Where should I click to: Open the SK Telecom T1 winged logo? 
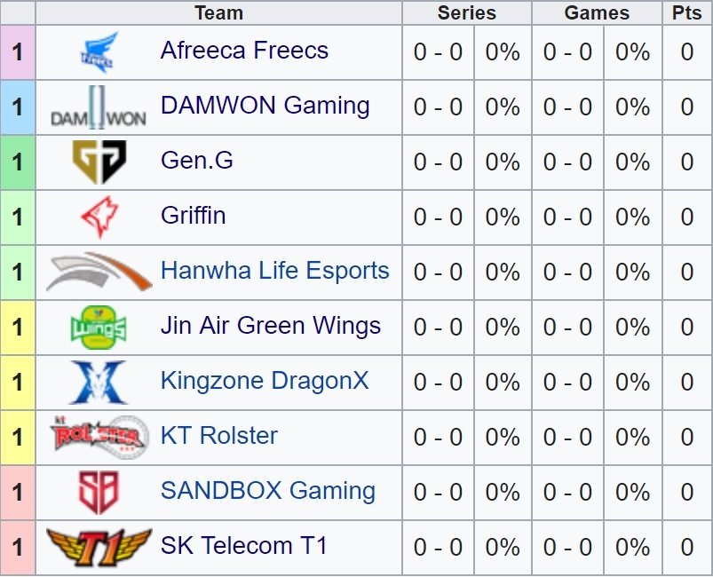(x=99, y=548)
